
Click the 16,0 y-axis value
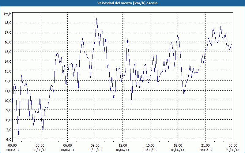point(8,42)
